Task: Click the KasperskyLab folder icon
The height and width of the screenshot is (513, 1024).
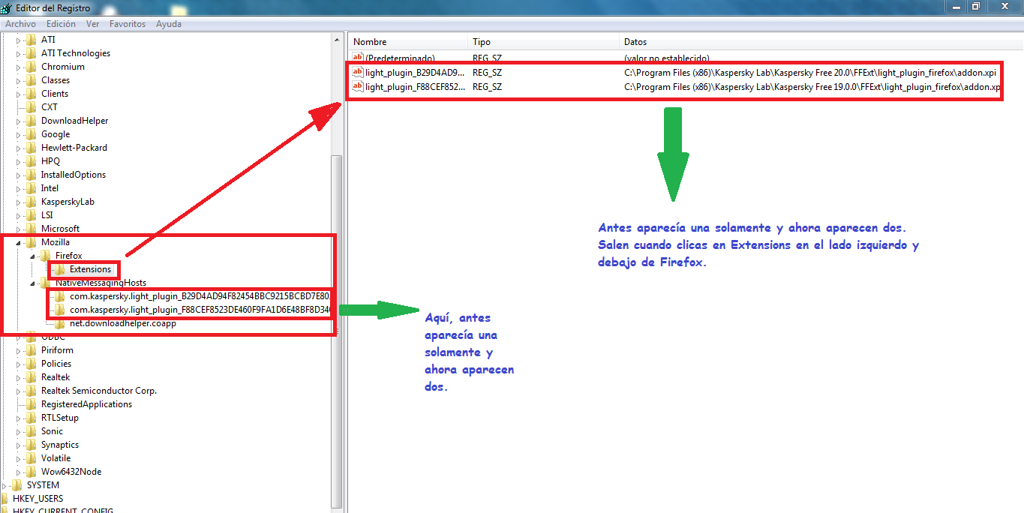Action: pyautogui.click(x=32, y=202)
